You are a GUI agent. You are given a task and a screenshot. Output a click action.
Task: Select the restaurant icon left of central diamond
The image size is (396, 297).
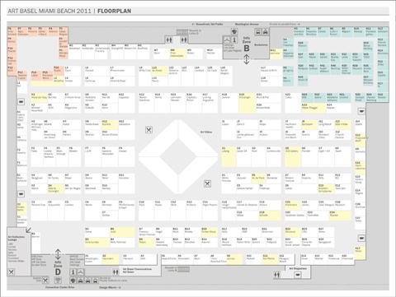[148, 130]
